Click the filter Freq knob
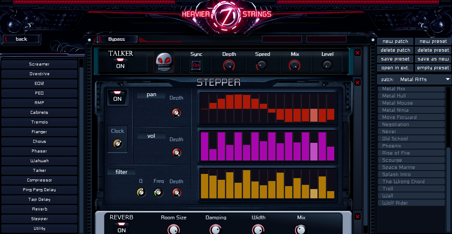The width and height of the screenshot is (452, 234). [159, 192]
